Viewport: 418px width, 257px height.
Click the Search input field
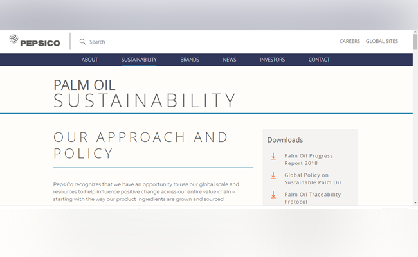(x=97, y=42)
